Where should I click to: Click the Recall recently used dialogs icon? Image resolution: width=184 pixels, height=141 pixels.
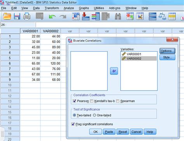pyautogui.click(x=40, y=16)
